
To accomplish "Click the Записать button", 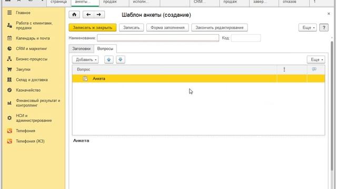I will (131, 27).
